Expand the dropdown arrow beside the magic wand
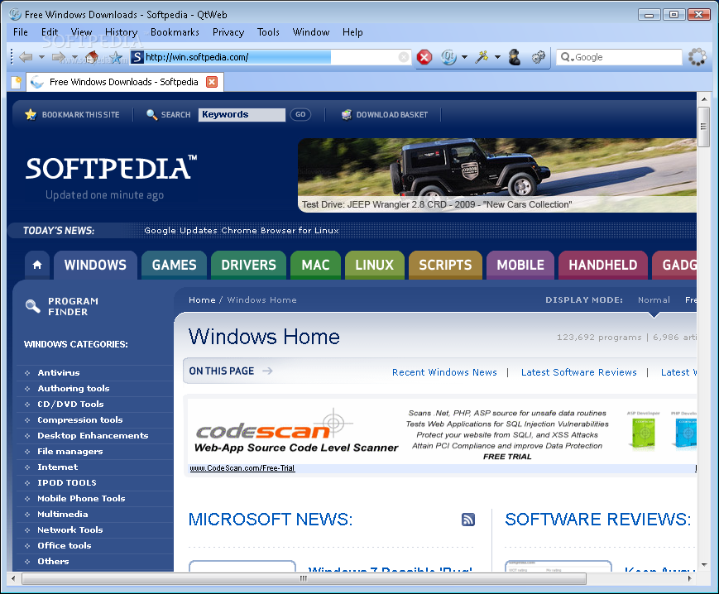The width and height of the screenshot is (719, 594). [x=497, y=57]
